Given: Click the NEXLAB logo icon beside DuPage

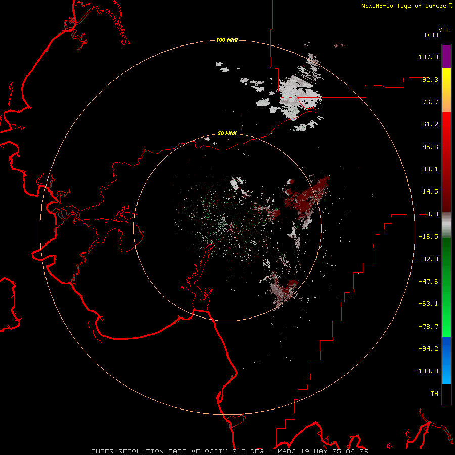Looking at the screenshot, I should [x=450, y=5].
